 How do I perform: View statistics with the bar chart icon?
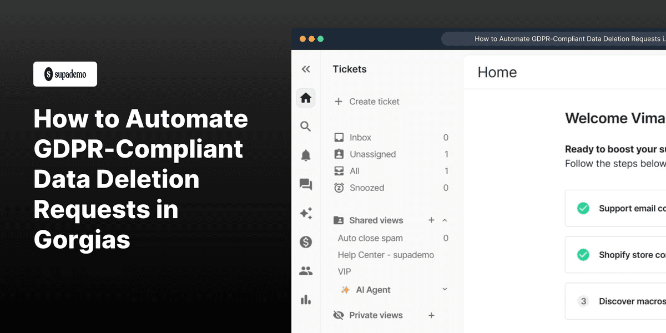pyautogui.click(x=306, y=300)
